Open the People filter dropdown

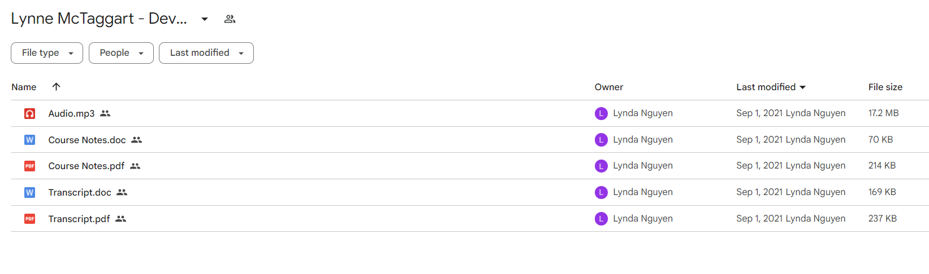point(121,53)
